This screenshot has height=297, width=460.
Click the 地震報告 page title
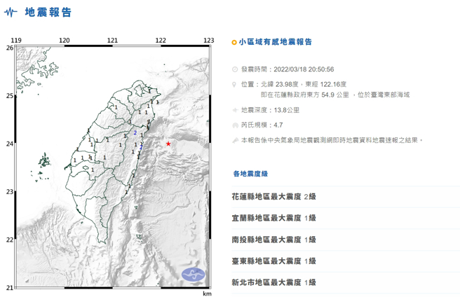click(48, 13)
